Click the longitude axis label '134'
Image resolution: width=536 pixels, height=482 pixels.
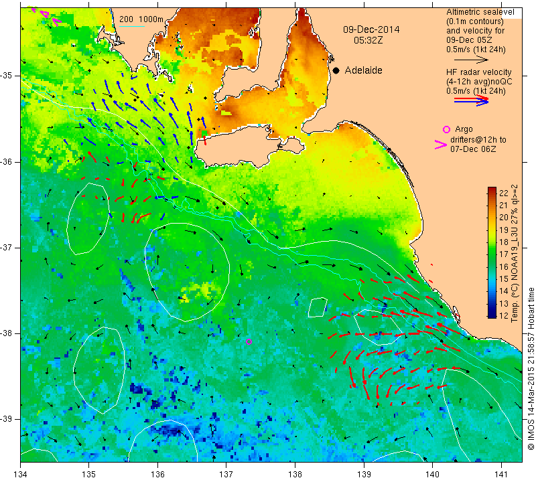21,474
